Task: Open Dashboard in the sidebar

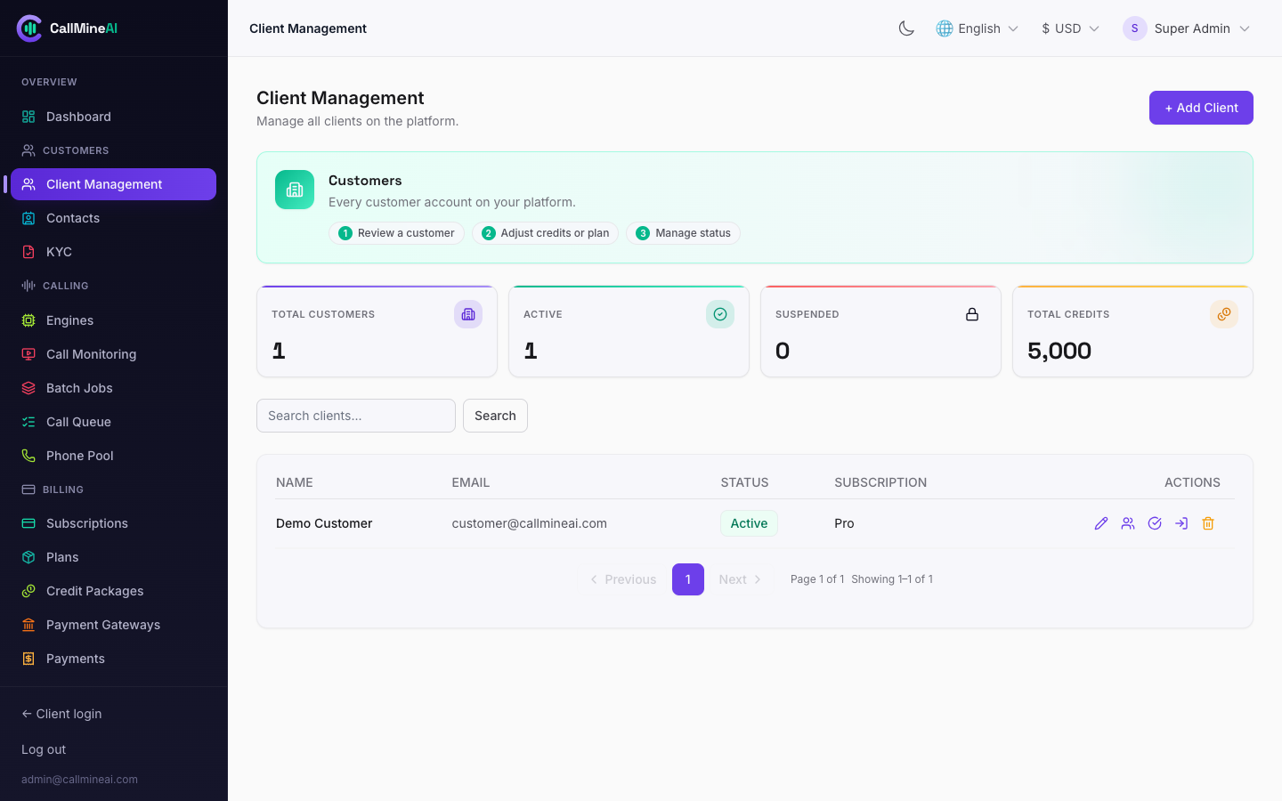Action: tap(113, 117)
